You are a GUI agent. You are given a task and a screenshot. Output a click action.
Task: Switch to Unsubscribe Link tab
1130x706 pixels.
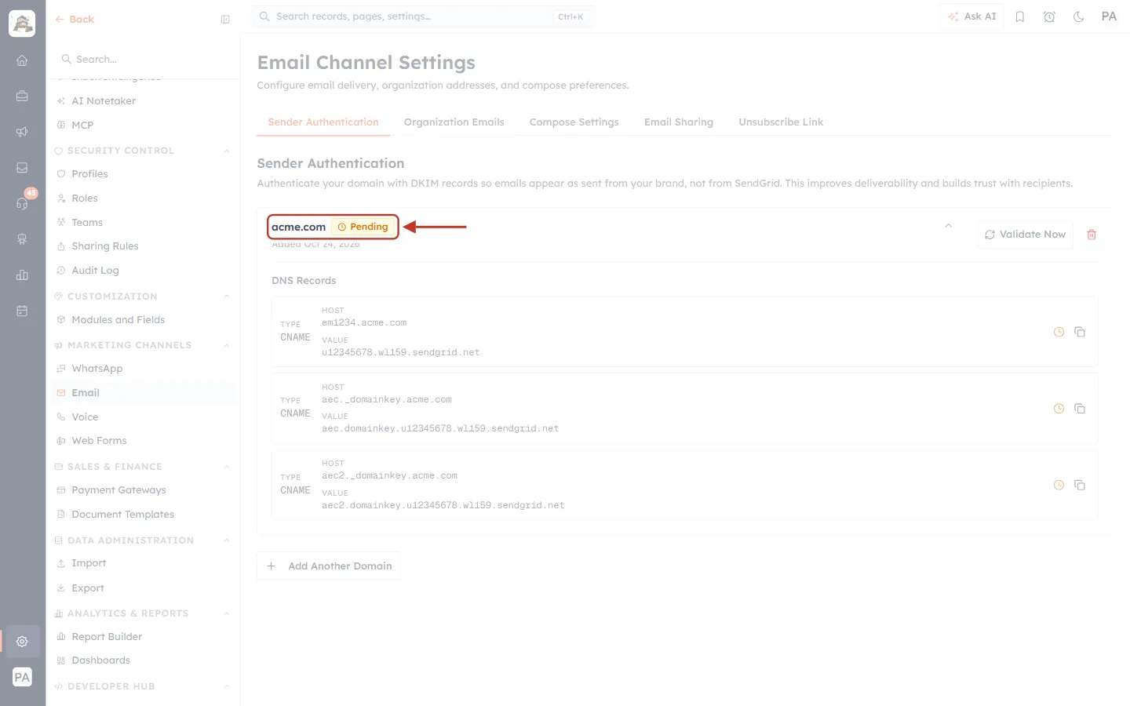[781, 122]
